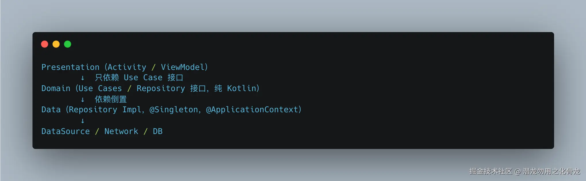586x181 pixels.
Task: Click the down arrow below Domain line
Action: [x=83, y=100]
